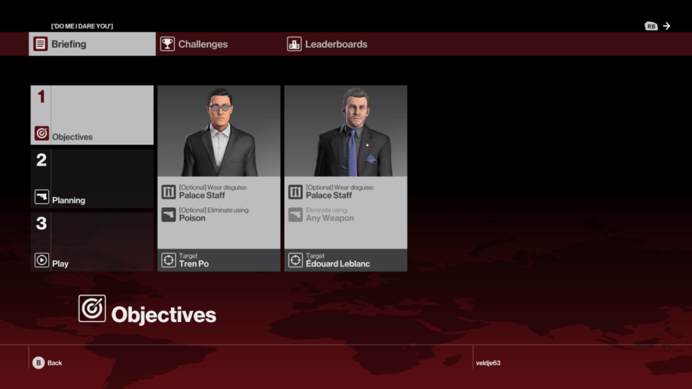
Task: Switch to the Challenges tab
Action: click(x=194, y=44)
